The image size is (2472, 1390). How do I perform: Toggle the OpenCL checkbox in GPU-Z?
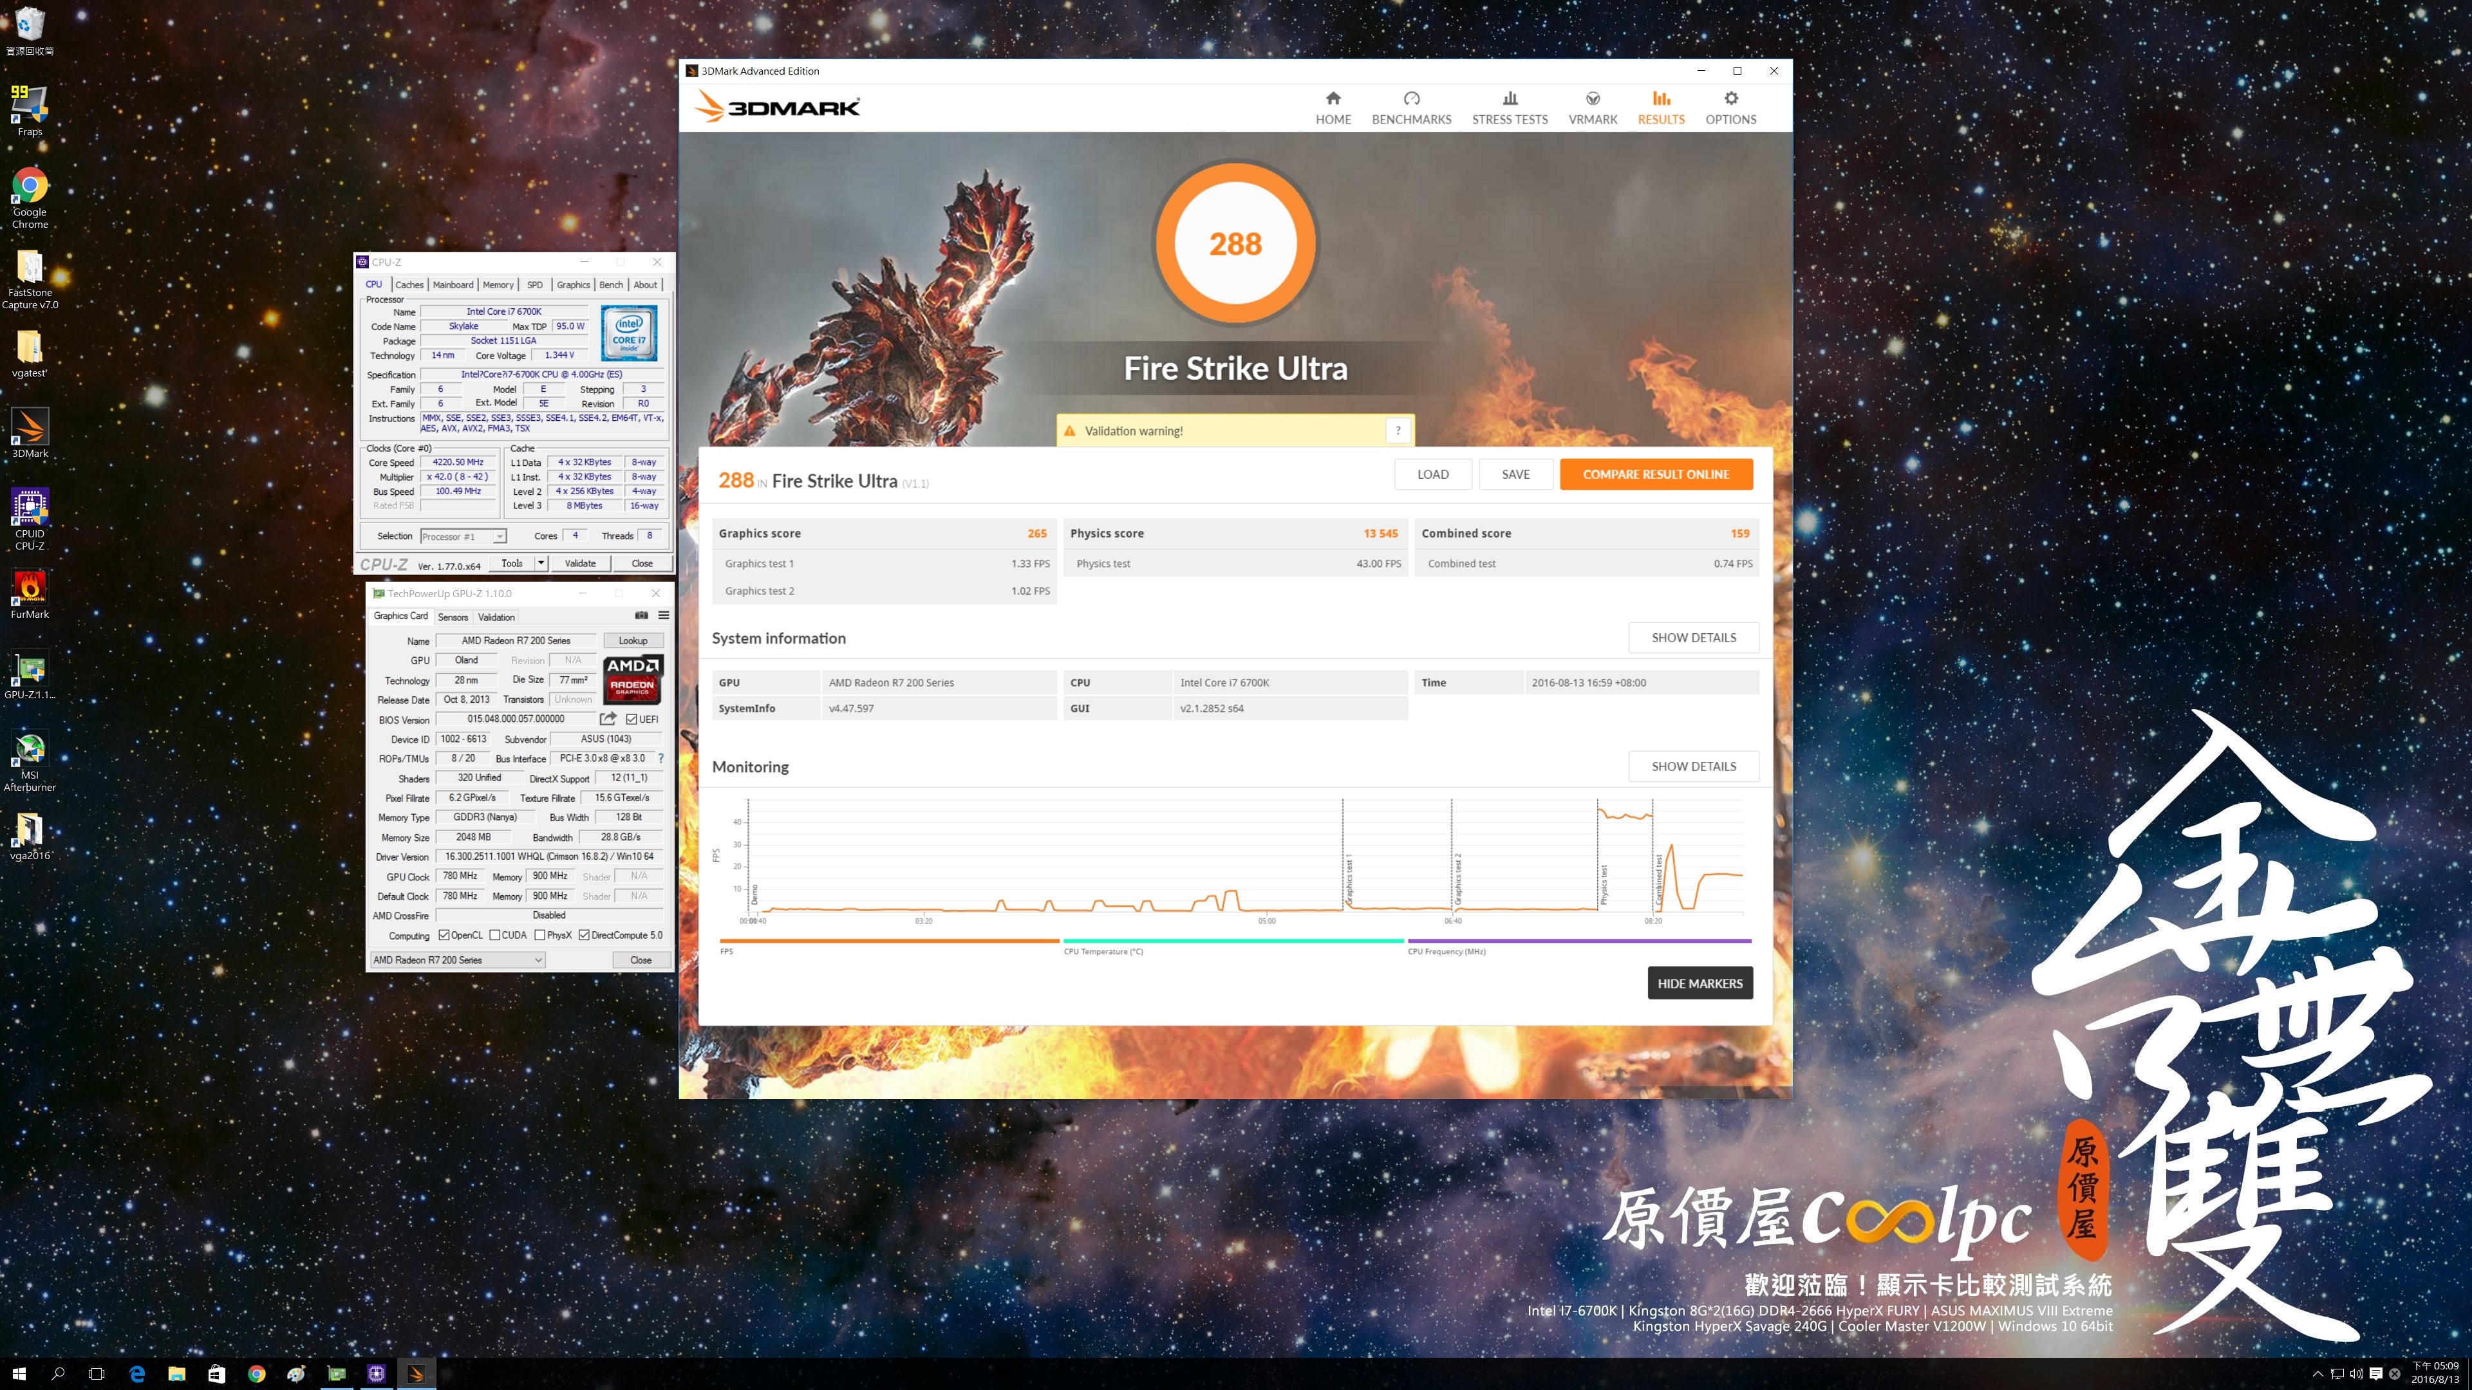click(x=444, y=934)
